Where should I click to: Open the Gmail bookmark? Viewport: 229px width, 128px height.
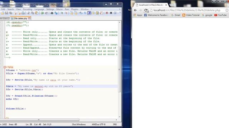tap(176, 15)
